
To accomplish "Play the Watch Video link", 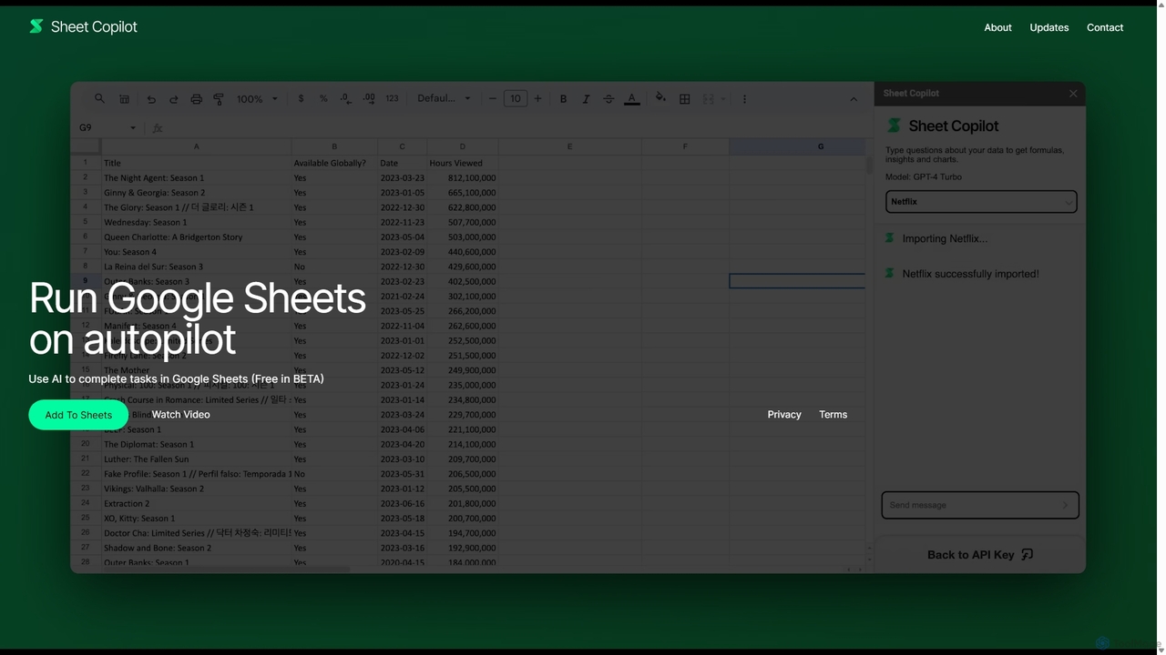I will pyautogui.click(x=180, y=415).
